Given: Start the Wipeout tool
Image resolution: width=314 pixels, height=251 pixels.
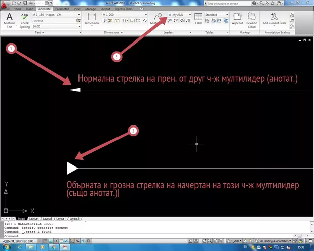Looking at the screenshot, I should (x=238, y=18).
